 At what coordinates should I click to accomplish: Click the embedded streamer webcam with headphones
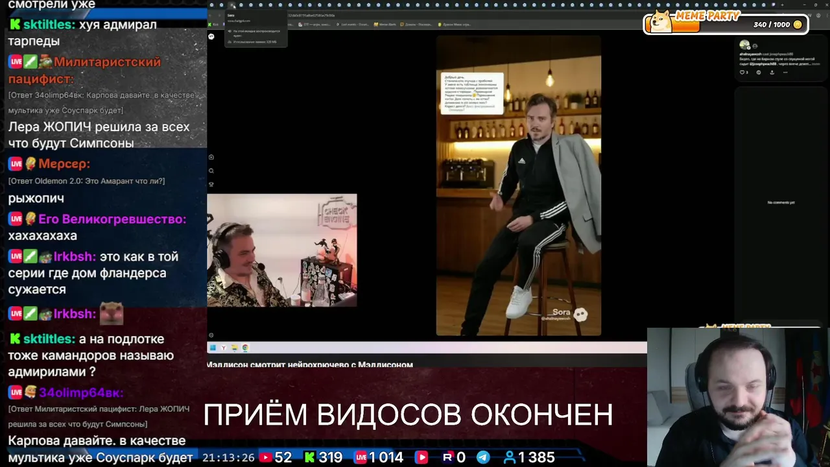(282, 250)
